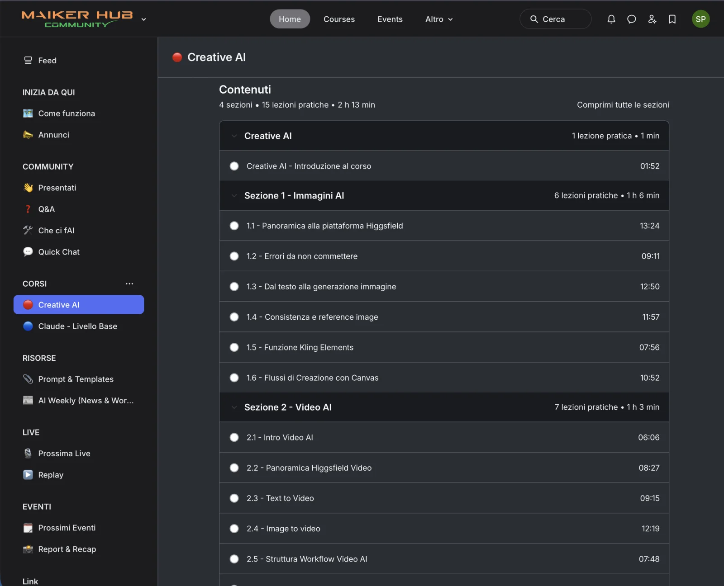The width and height of the screenshot is (724, 586).
Task: Open the Altro dropdown menu
Action: click(439, 19)
